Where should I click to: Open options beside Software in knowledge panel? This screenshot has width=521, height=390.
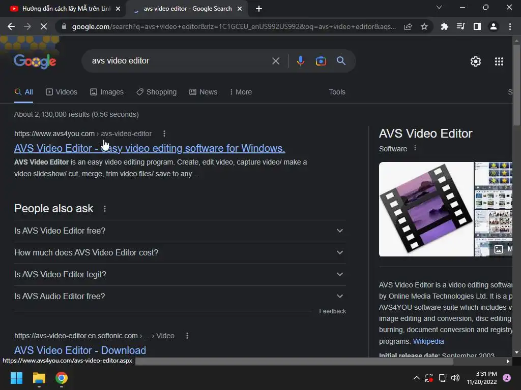click(415, 148)
